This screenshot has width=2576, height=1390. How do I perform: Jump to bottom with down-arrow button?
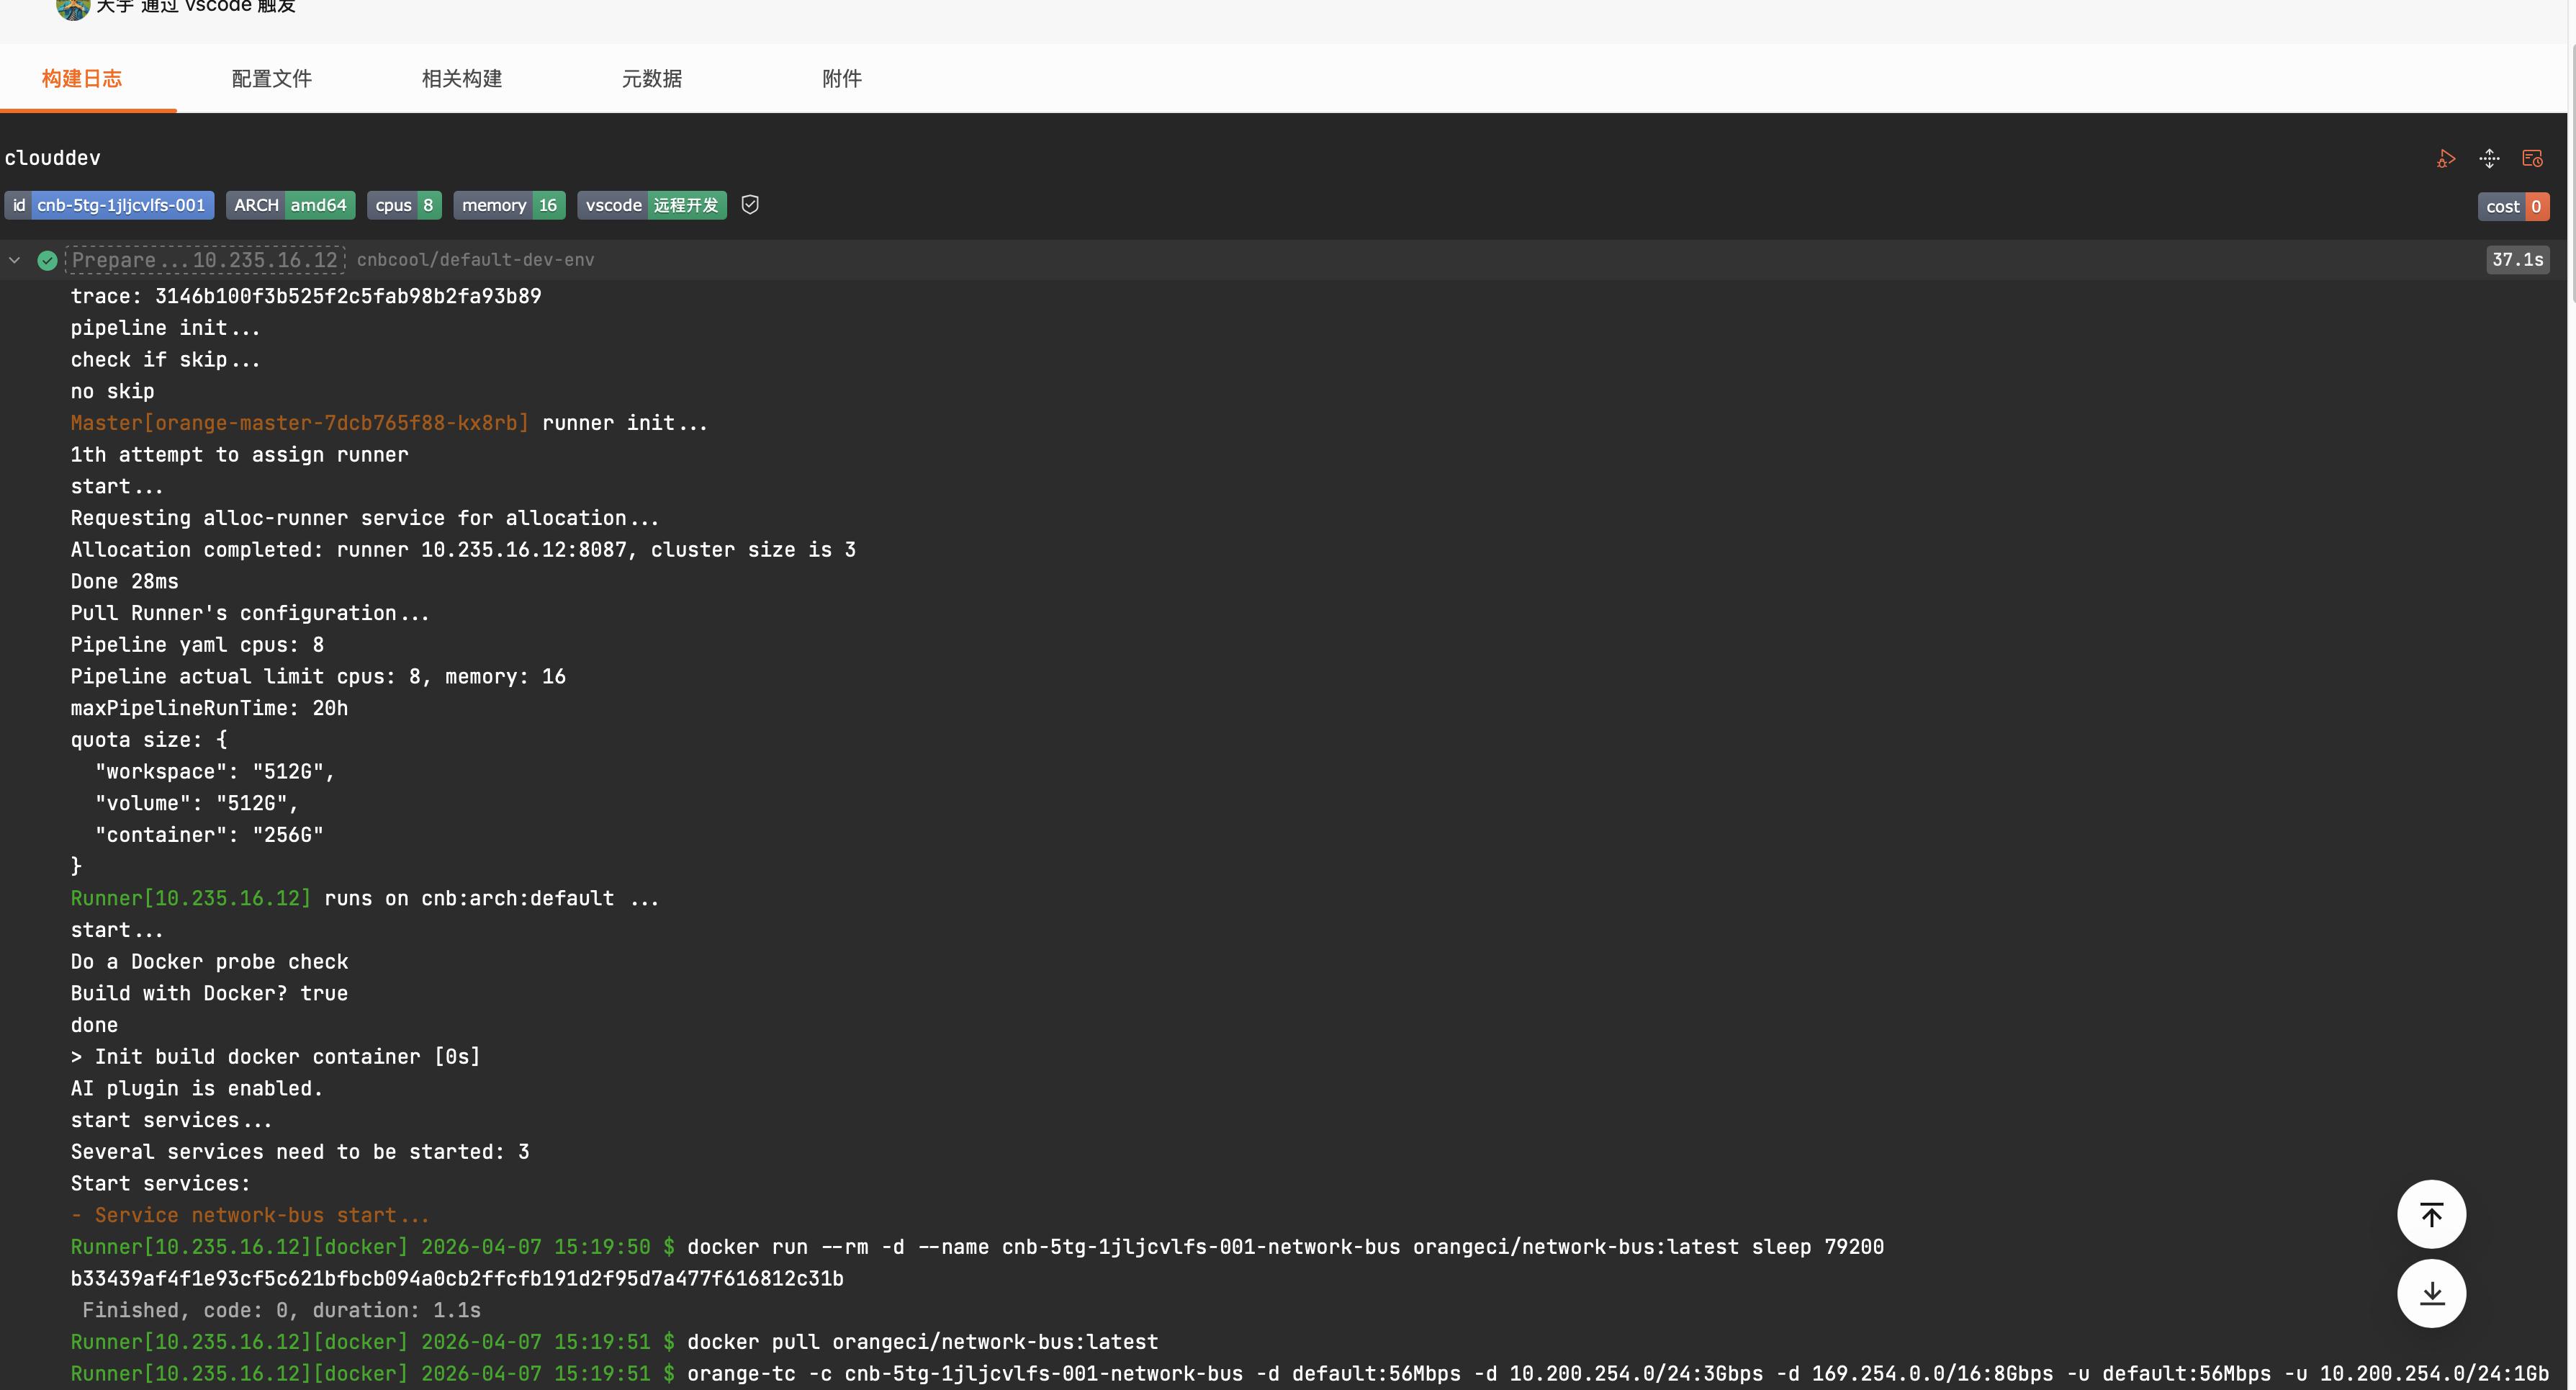(2431, 1293)
